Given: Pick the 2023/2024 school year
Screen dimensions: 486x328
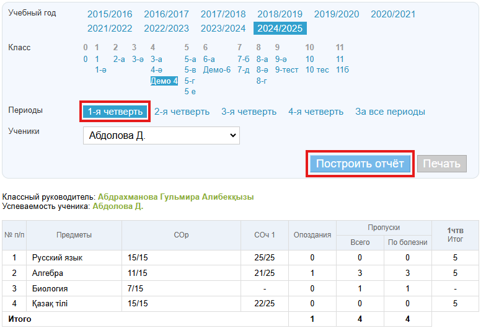Looking at the screenshot, I should 223,28.
